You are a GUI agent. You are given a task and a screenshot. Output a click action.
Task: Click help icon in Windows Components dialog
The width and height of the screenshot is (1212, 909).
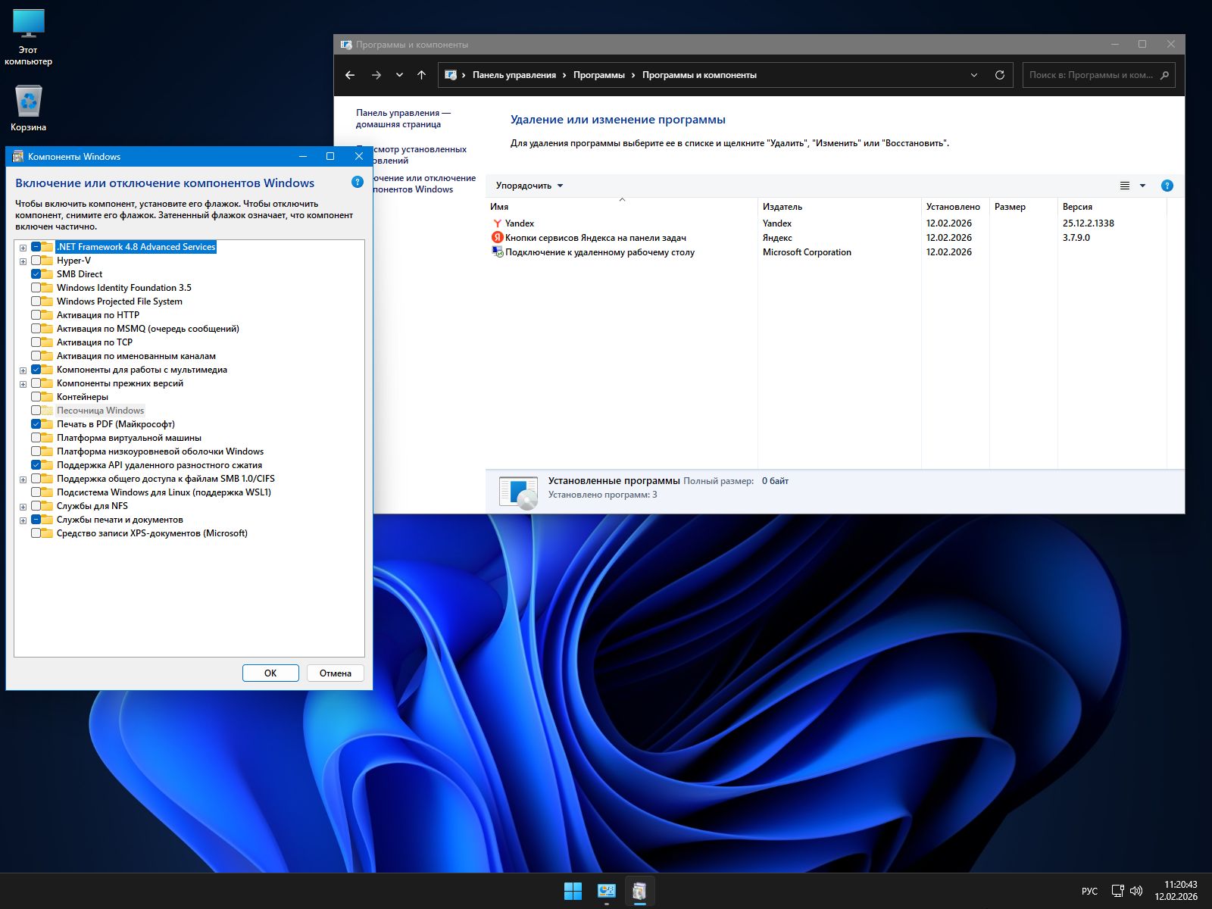[x=358, y=183]
